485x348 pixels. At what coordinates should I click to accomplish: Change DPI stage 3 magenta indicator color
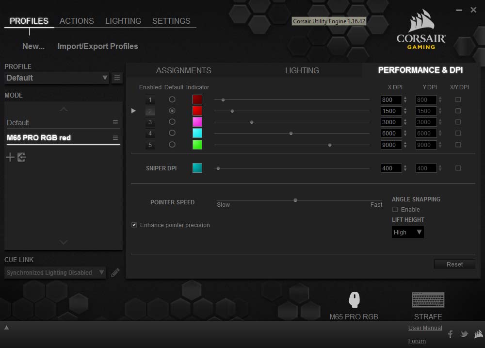pyautogui.click(x=197, y=122)
